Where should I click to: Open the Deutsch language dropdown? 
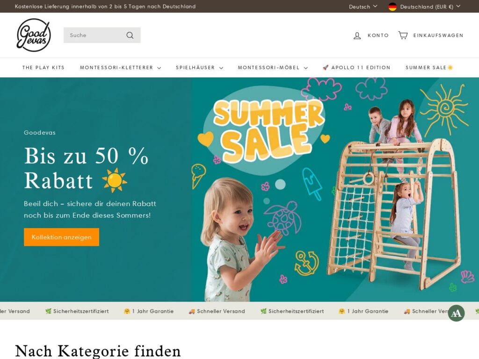point(363,7)
